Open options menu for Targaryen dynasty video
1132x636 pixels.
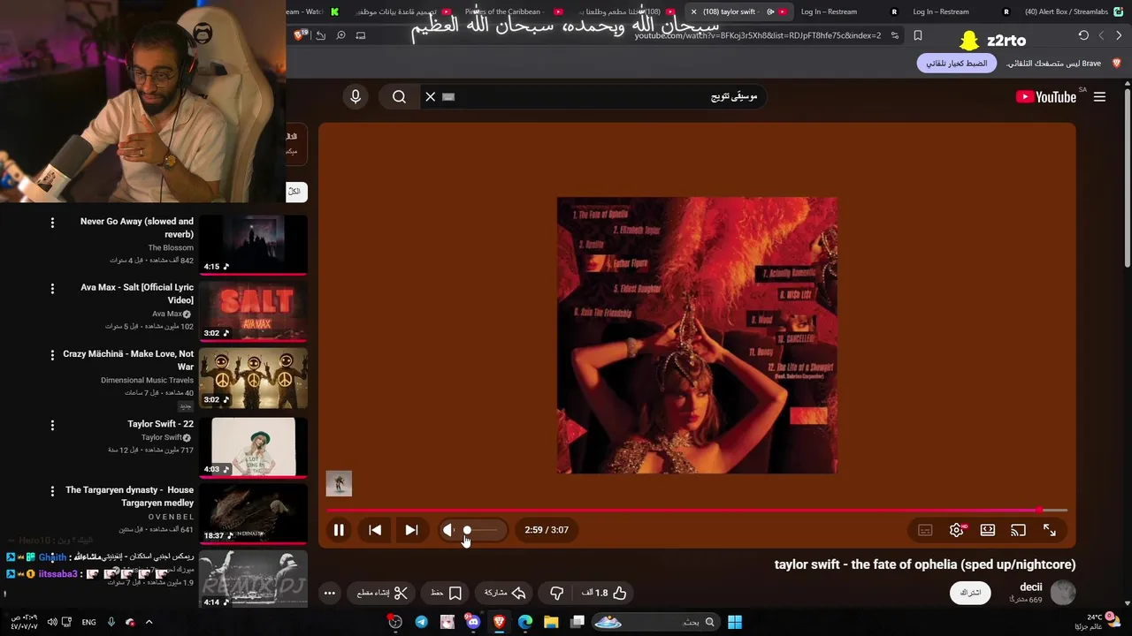(52, 491)
